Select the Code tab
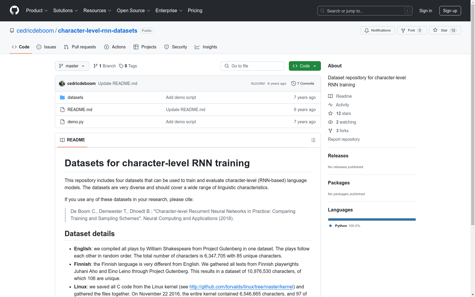Viewport: 475px width, 297px height. (x=20, y=47)
